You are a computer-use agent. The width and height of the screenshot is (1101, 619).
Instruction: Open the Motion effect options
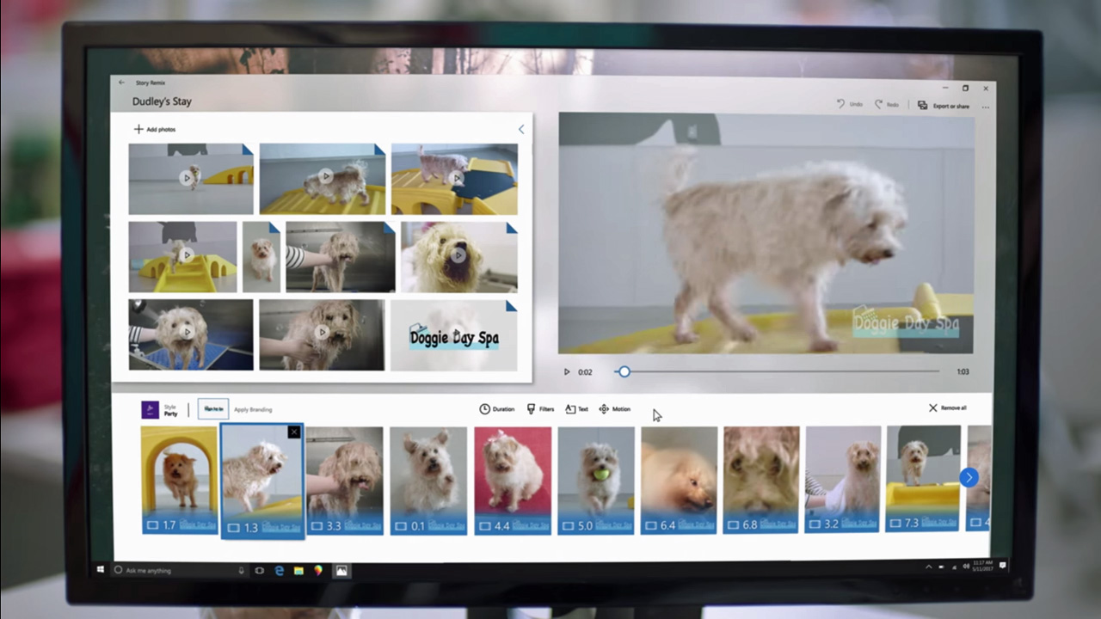[x=615, y=409]
